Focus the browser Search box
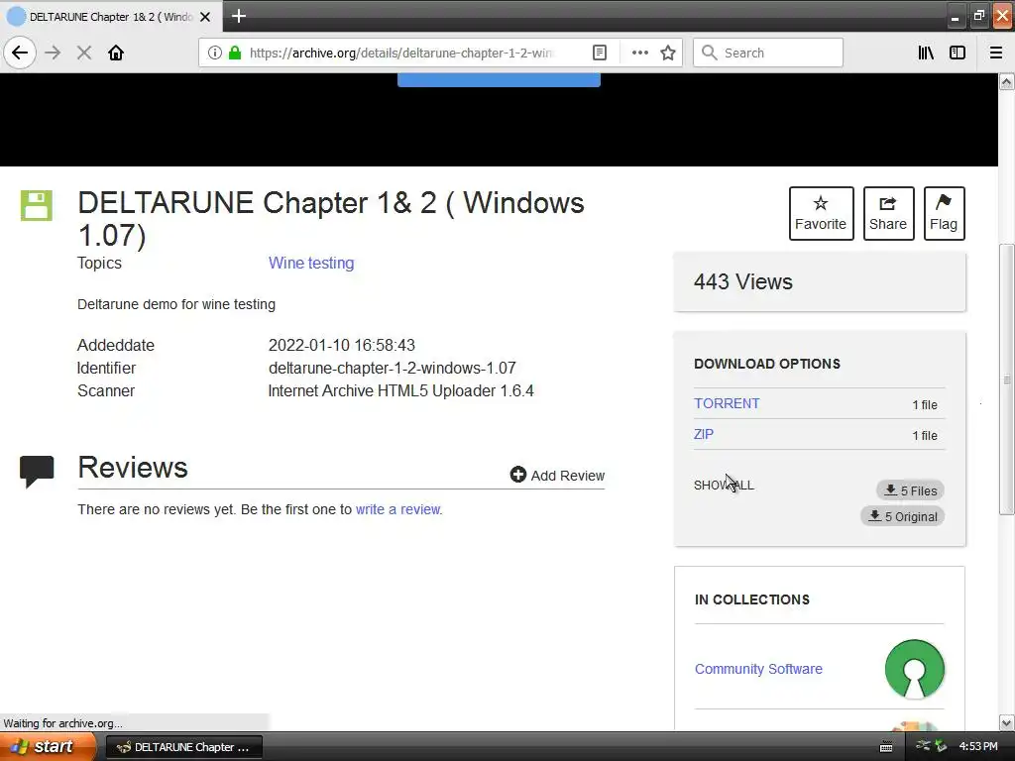The image size is (1015, 761). tap(768, 53)
